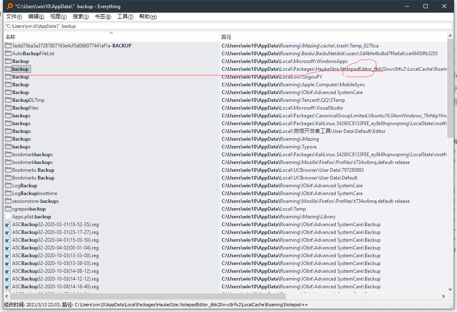457x312 pixels.
Task: Open the 工具(T) menu
Action: pyautogui.click(x=125, y=17)
